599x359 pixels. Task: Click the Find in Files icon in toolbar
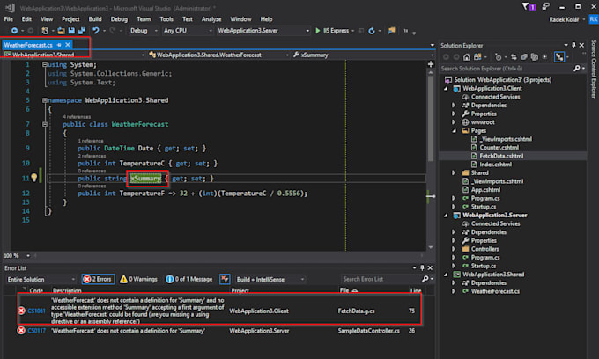point(391,31)
